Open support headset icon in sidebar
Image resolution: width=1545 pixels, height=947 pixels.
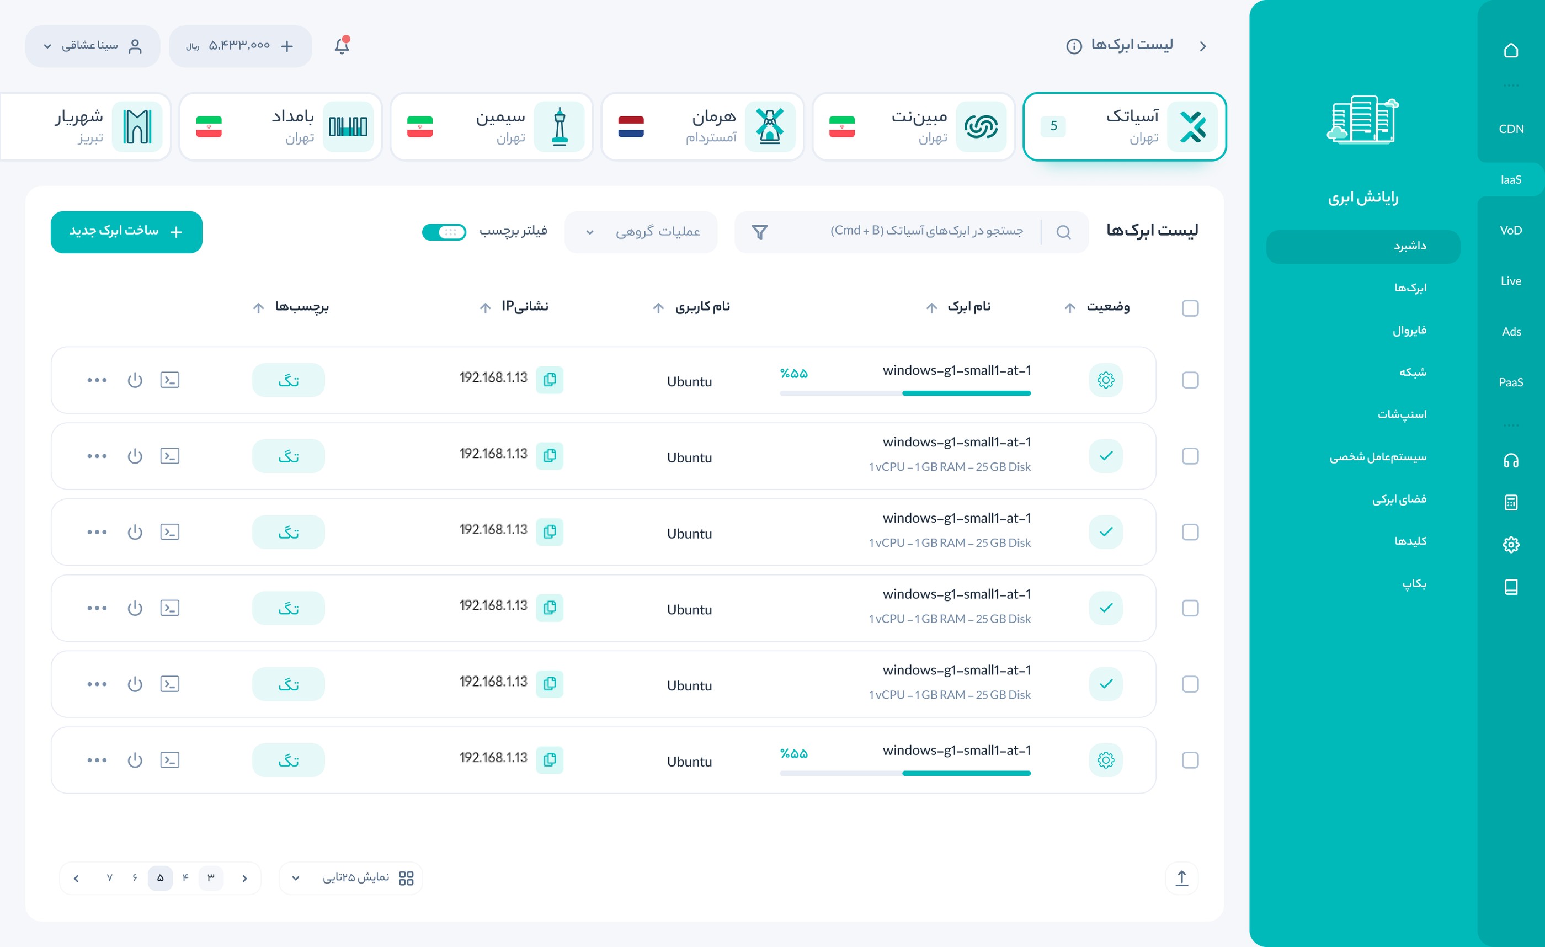point(1511,461)
